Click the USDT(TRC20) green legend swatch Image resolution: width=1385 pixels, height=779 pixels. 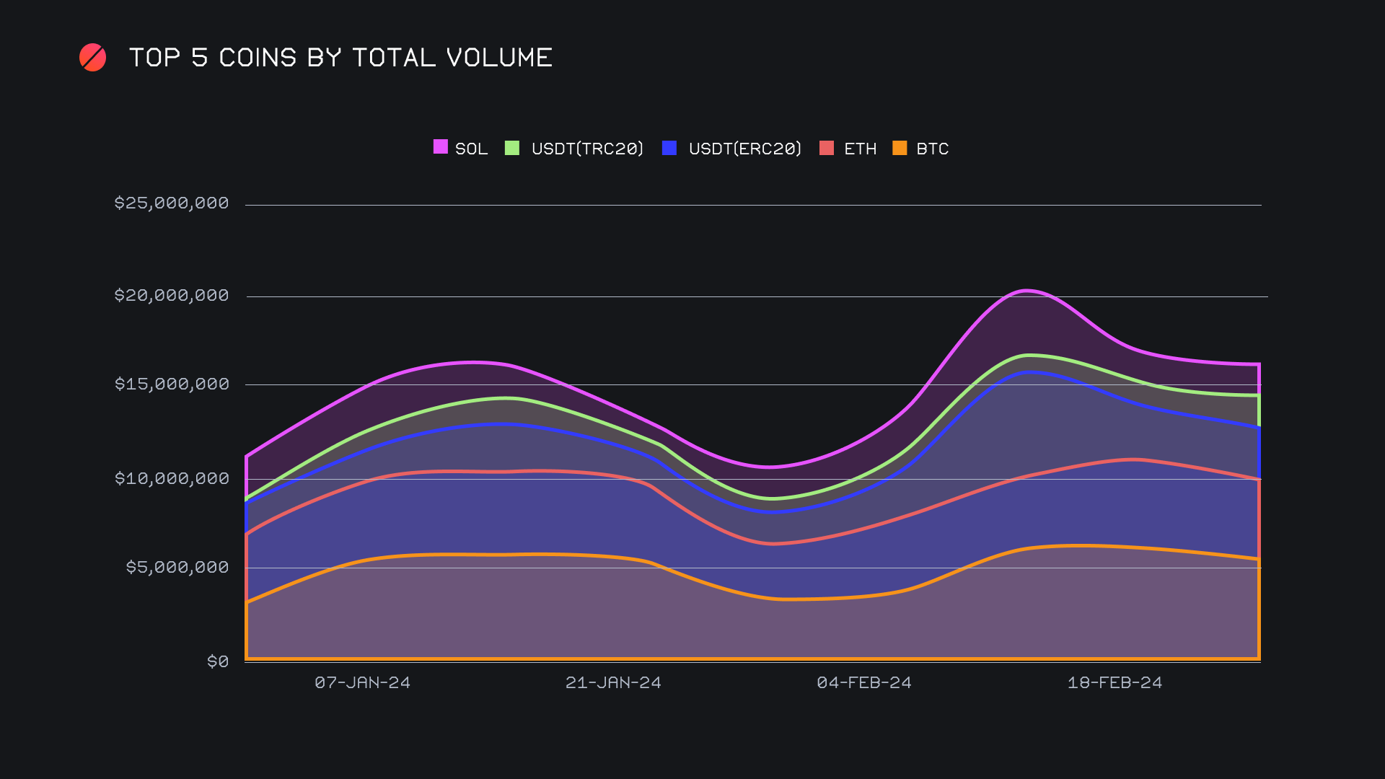(511, 148)
